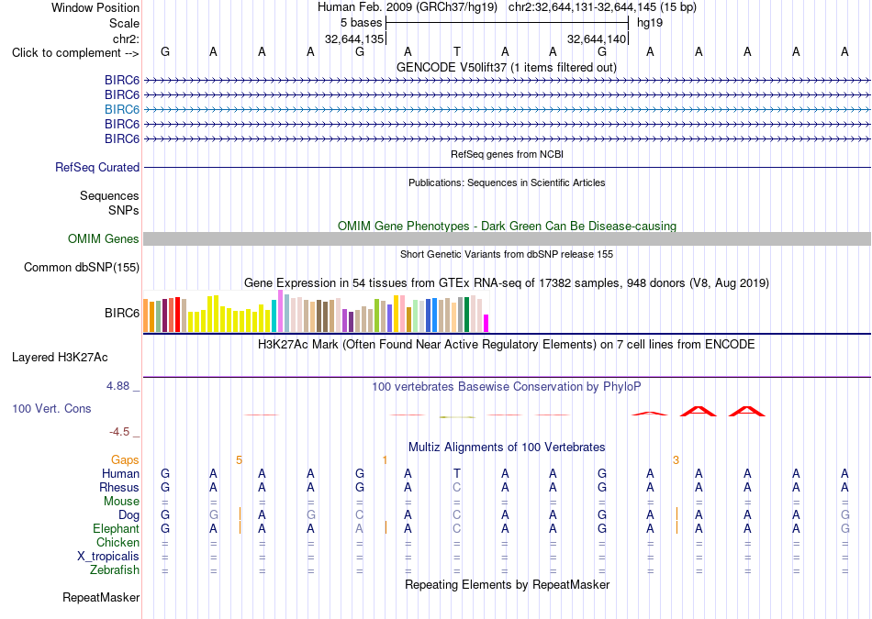Click the H3K27Ac Mark track title
This screenshot has width=872, height=619.
point(507,345)
